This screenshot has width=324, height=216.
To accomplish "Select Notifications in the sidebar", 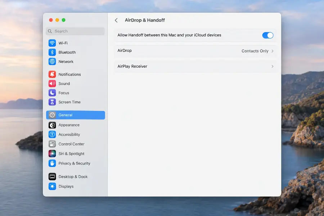I will coord(69,74).
